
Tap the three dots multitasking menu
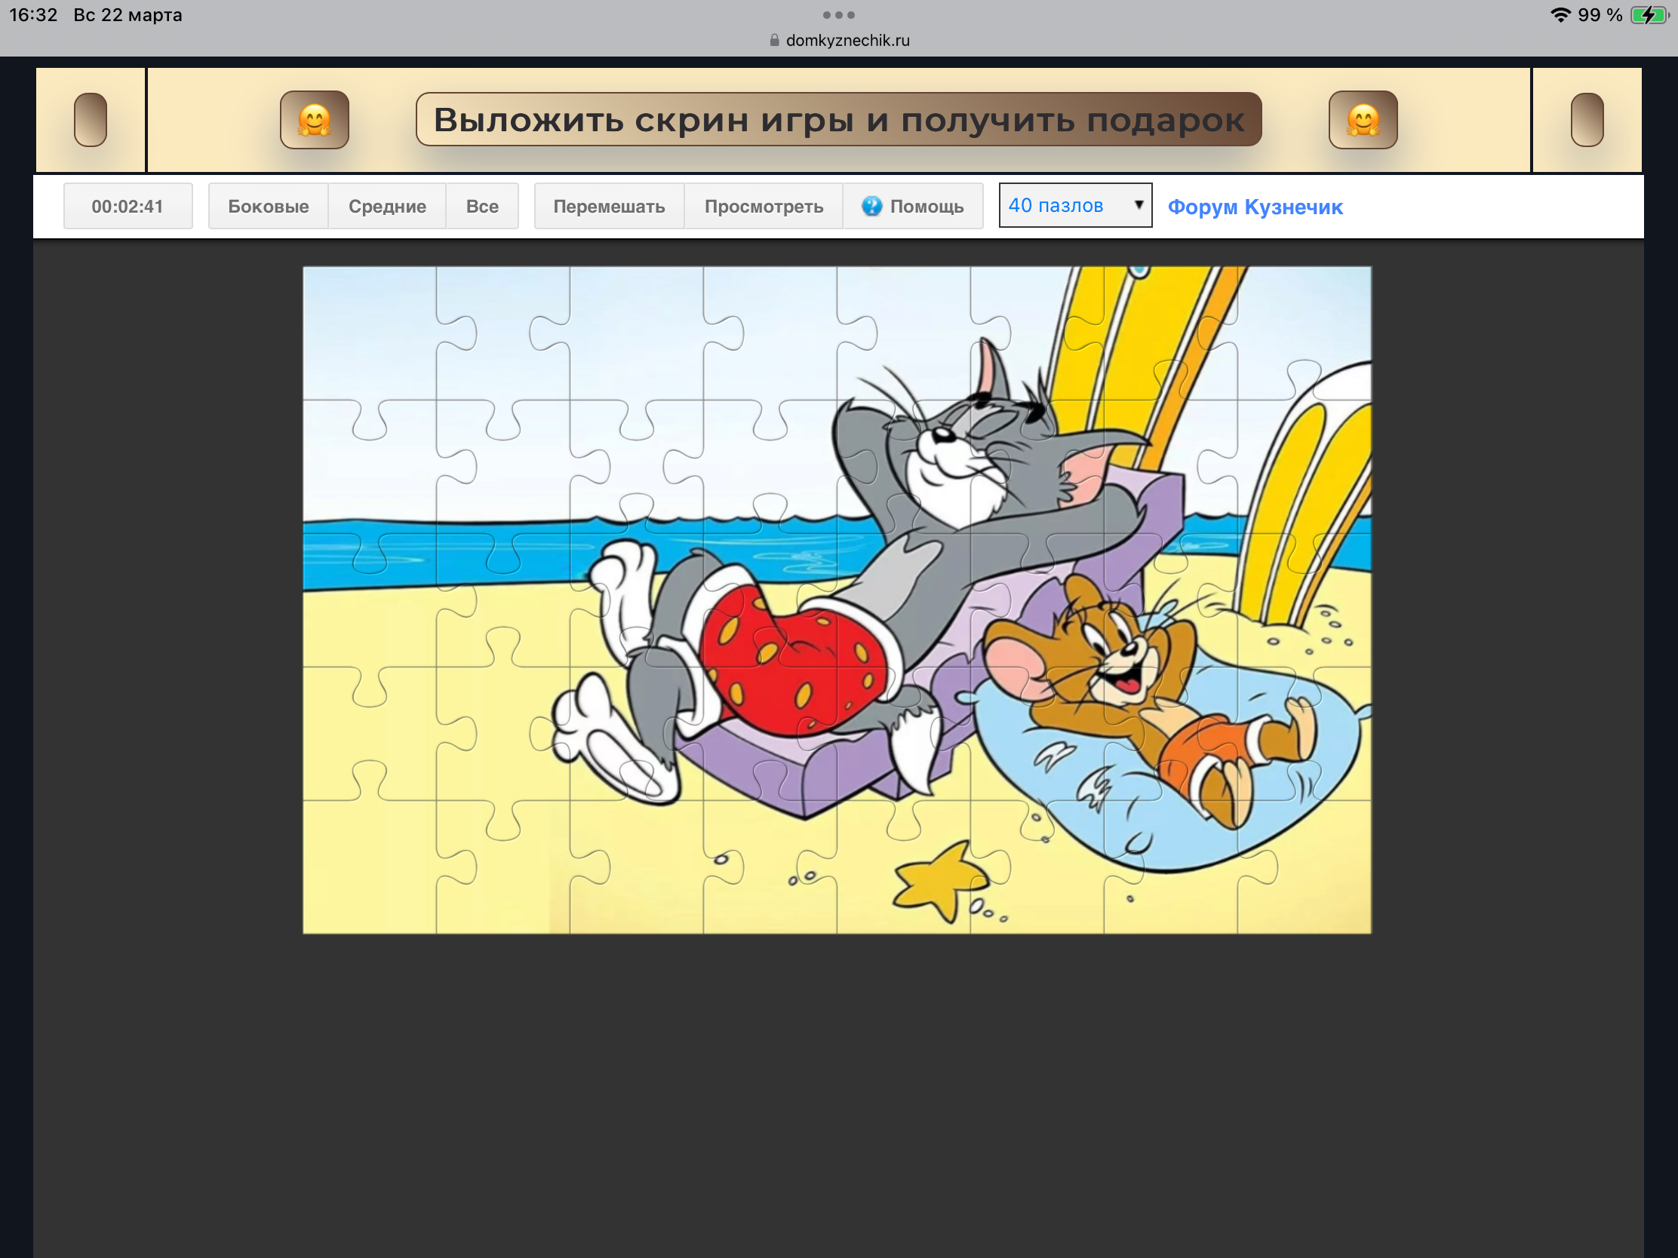point(839,15)
